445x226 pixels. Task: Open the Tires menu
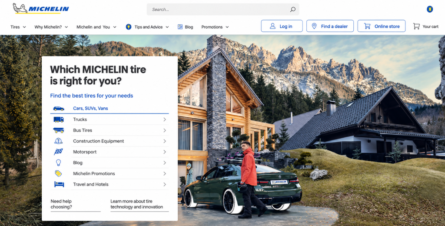coord(18,27)
